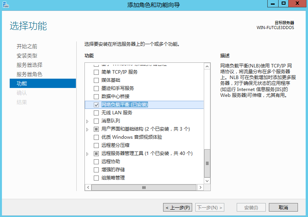Screen dimensions: 308x217
Task: Enable the 墨迹和手写服务 checkbox
Action: (x=96, y=88)
